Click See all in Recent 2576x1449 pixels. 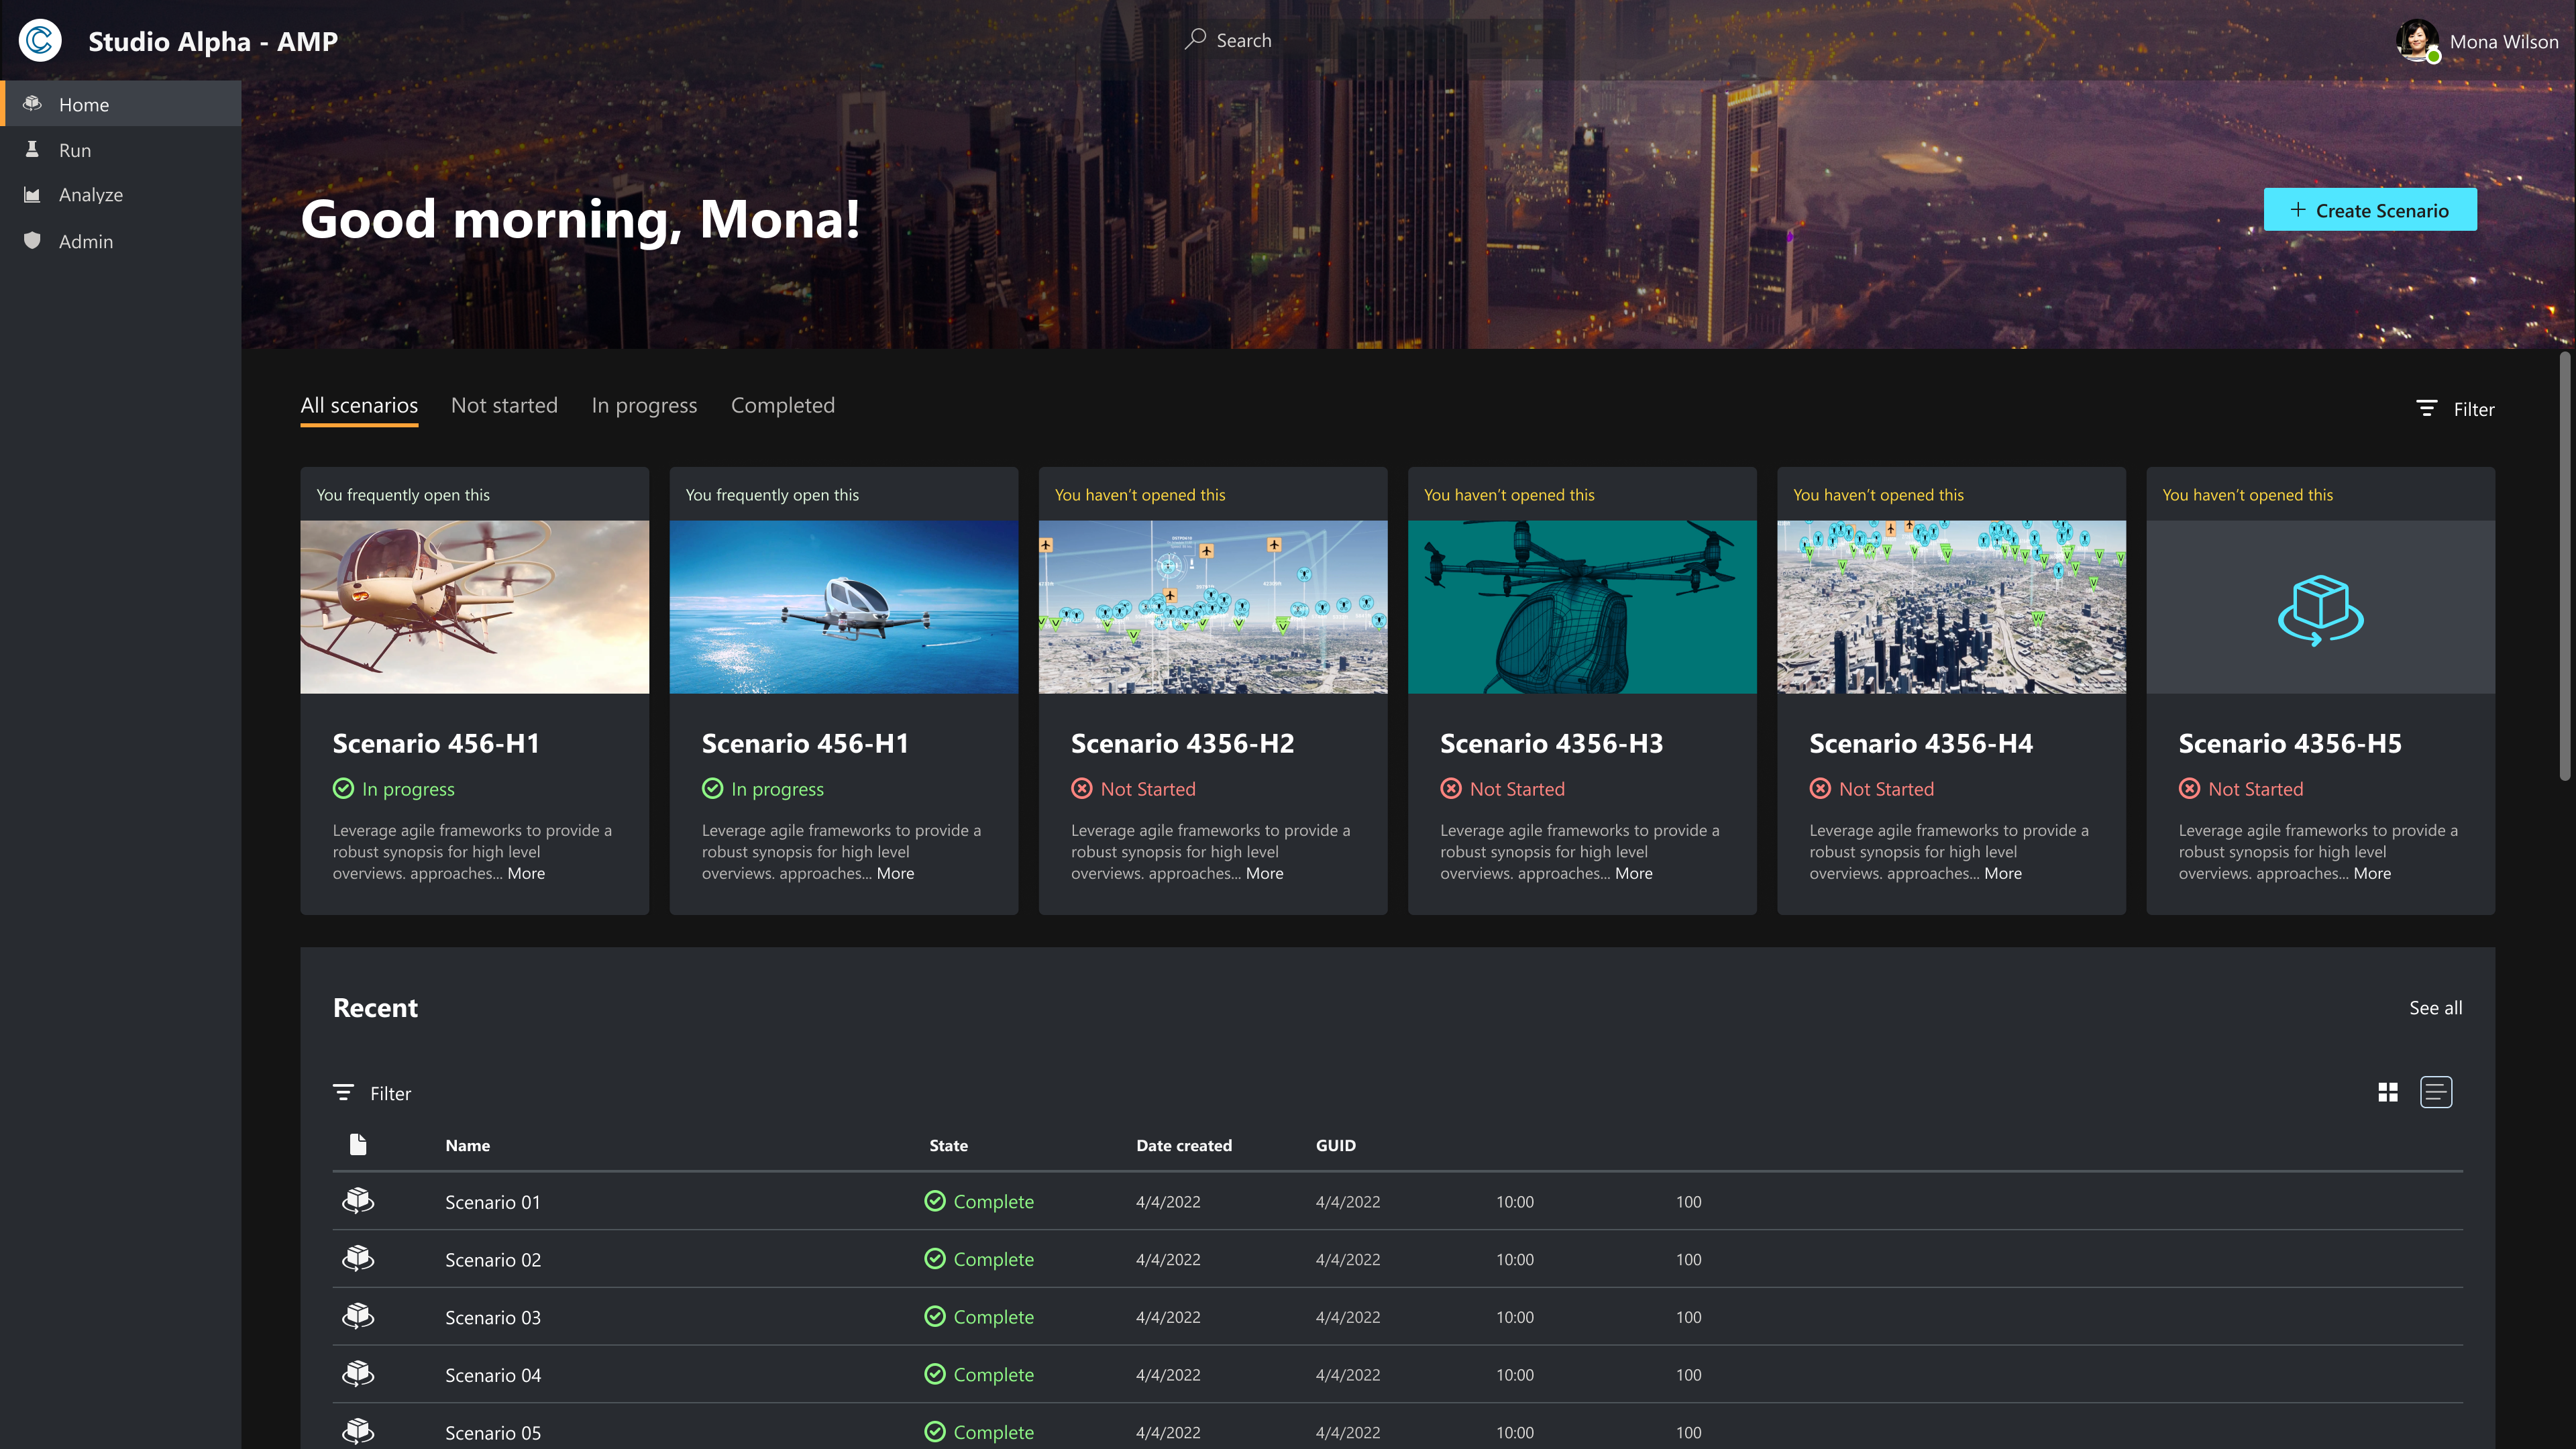tap(2435, 1008)
